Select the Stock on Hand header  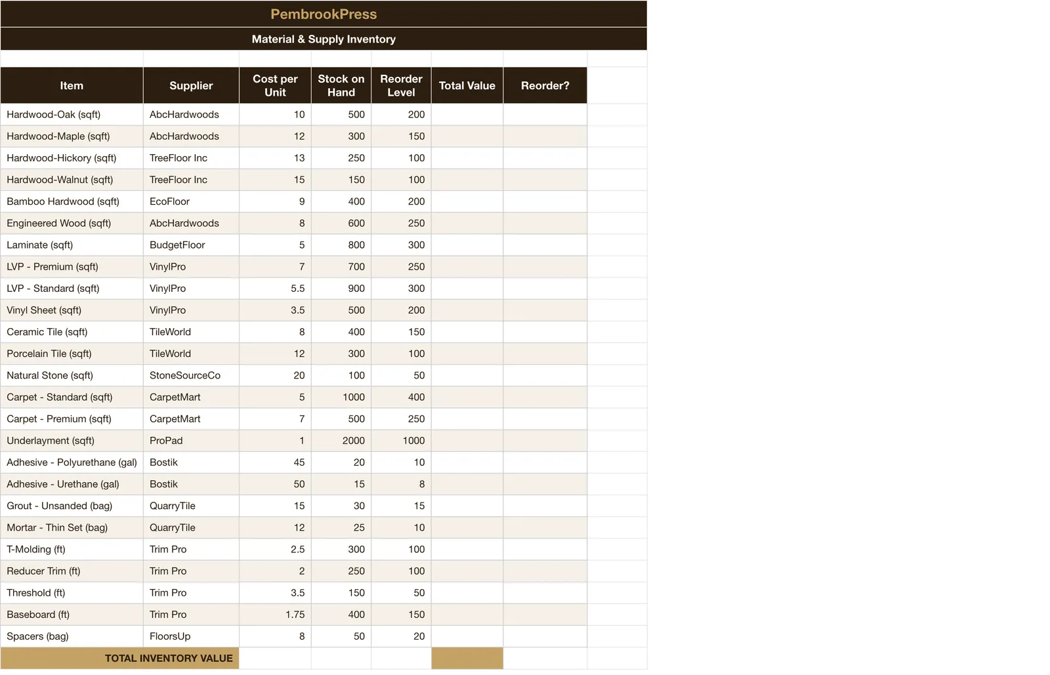[341, 85]
